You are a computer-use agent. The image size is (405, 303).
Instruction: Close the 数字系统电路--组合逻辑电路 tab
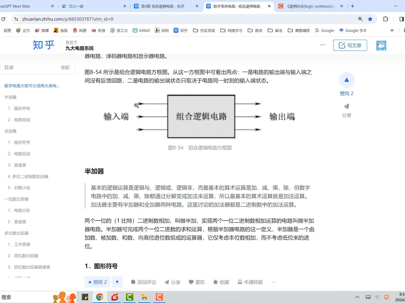(269, 6)
